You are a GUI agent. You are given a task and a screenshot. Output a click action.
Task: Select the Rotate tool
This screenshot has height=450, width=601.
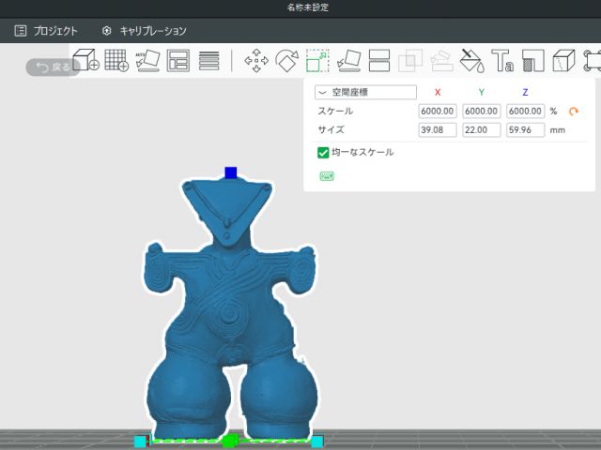point(286,61)
